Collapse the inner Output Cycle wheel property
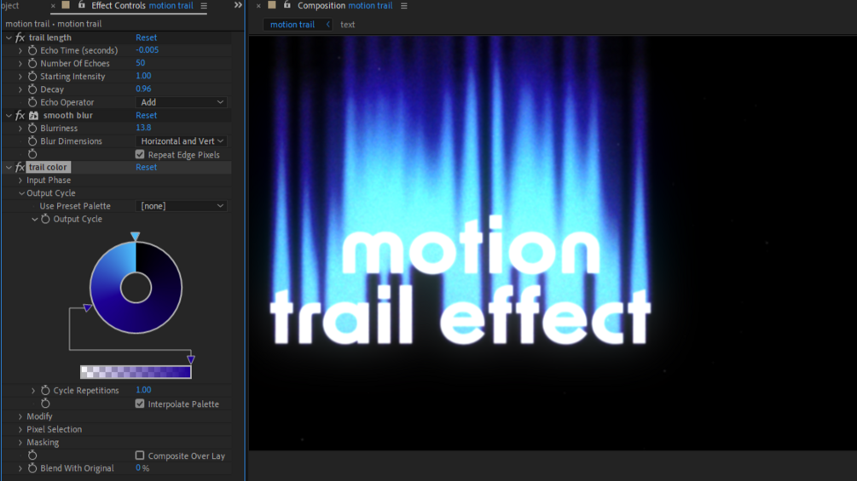This screenshot has width=857, height=481. point(34,220)
